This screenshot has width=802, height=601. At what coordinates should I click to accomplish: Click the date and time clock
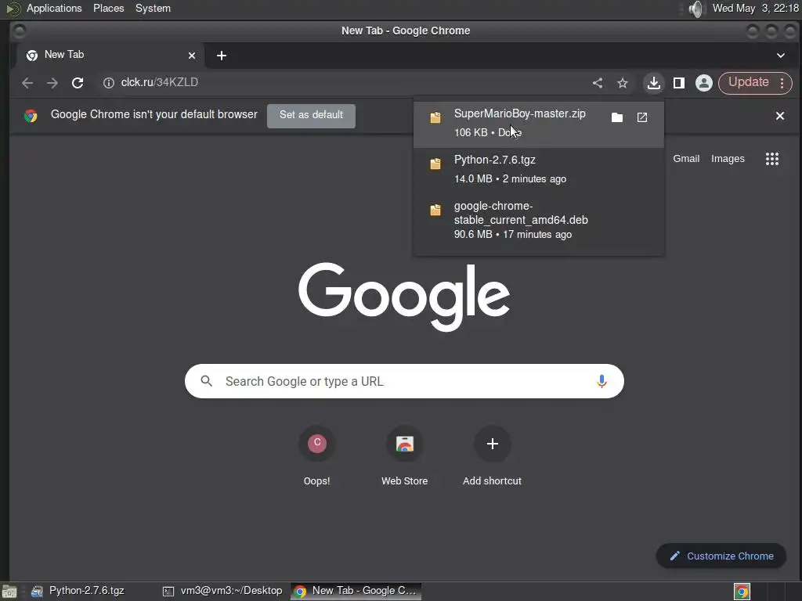click(x=756, y=8)
